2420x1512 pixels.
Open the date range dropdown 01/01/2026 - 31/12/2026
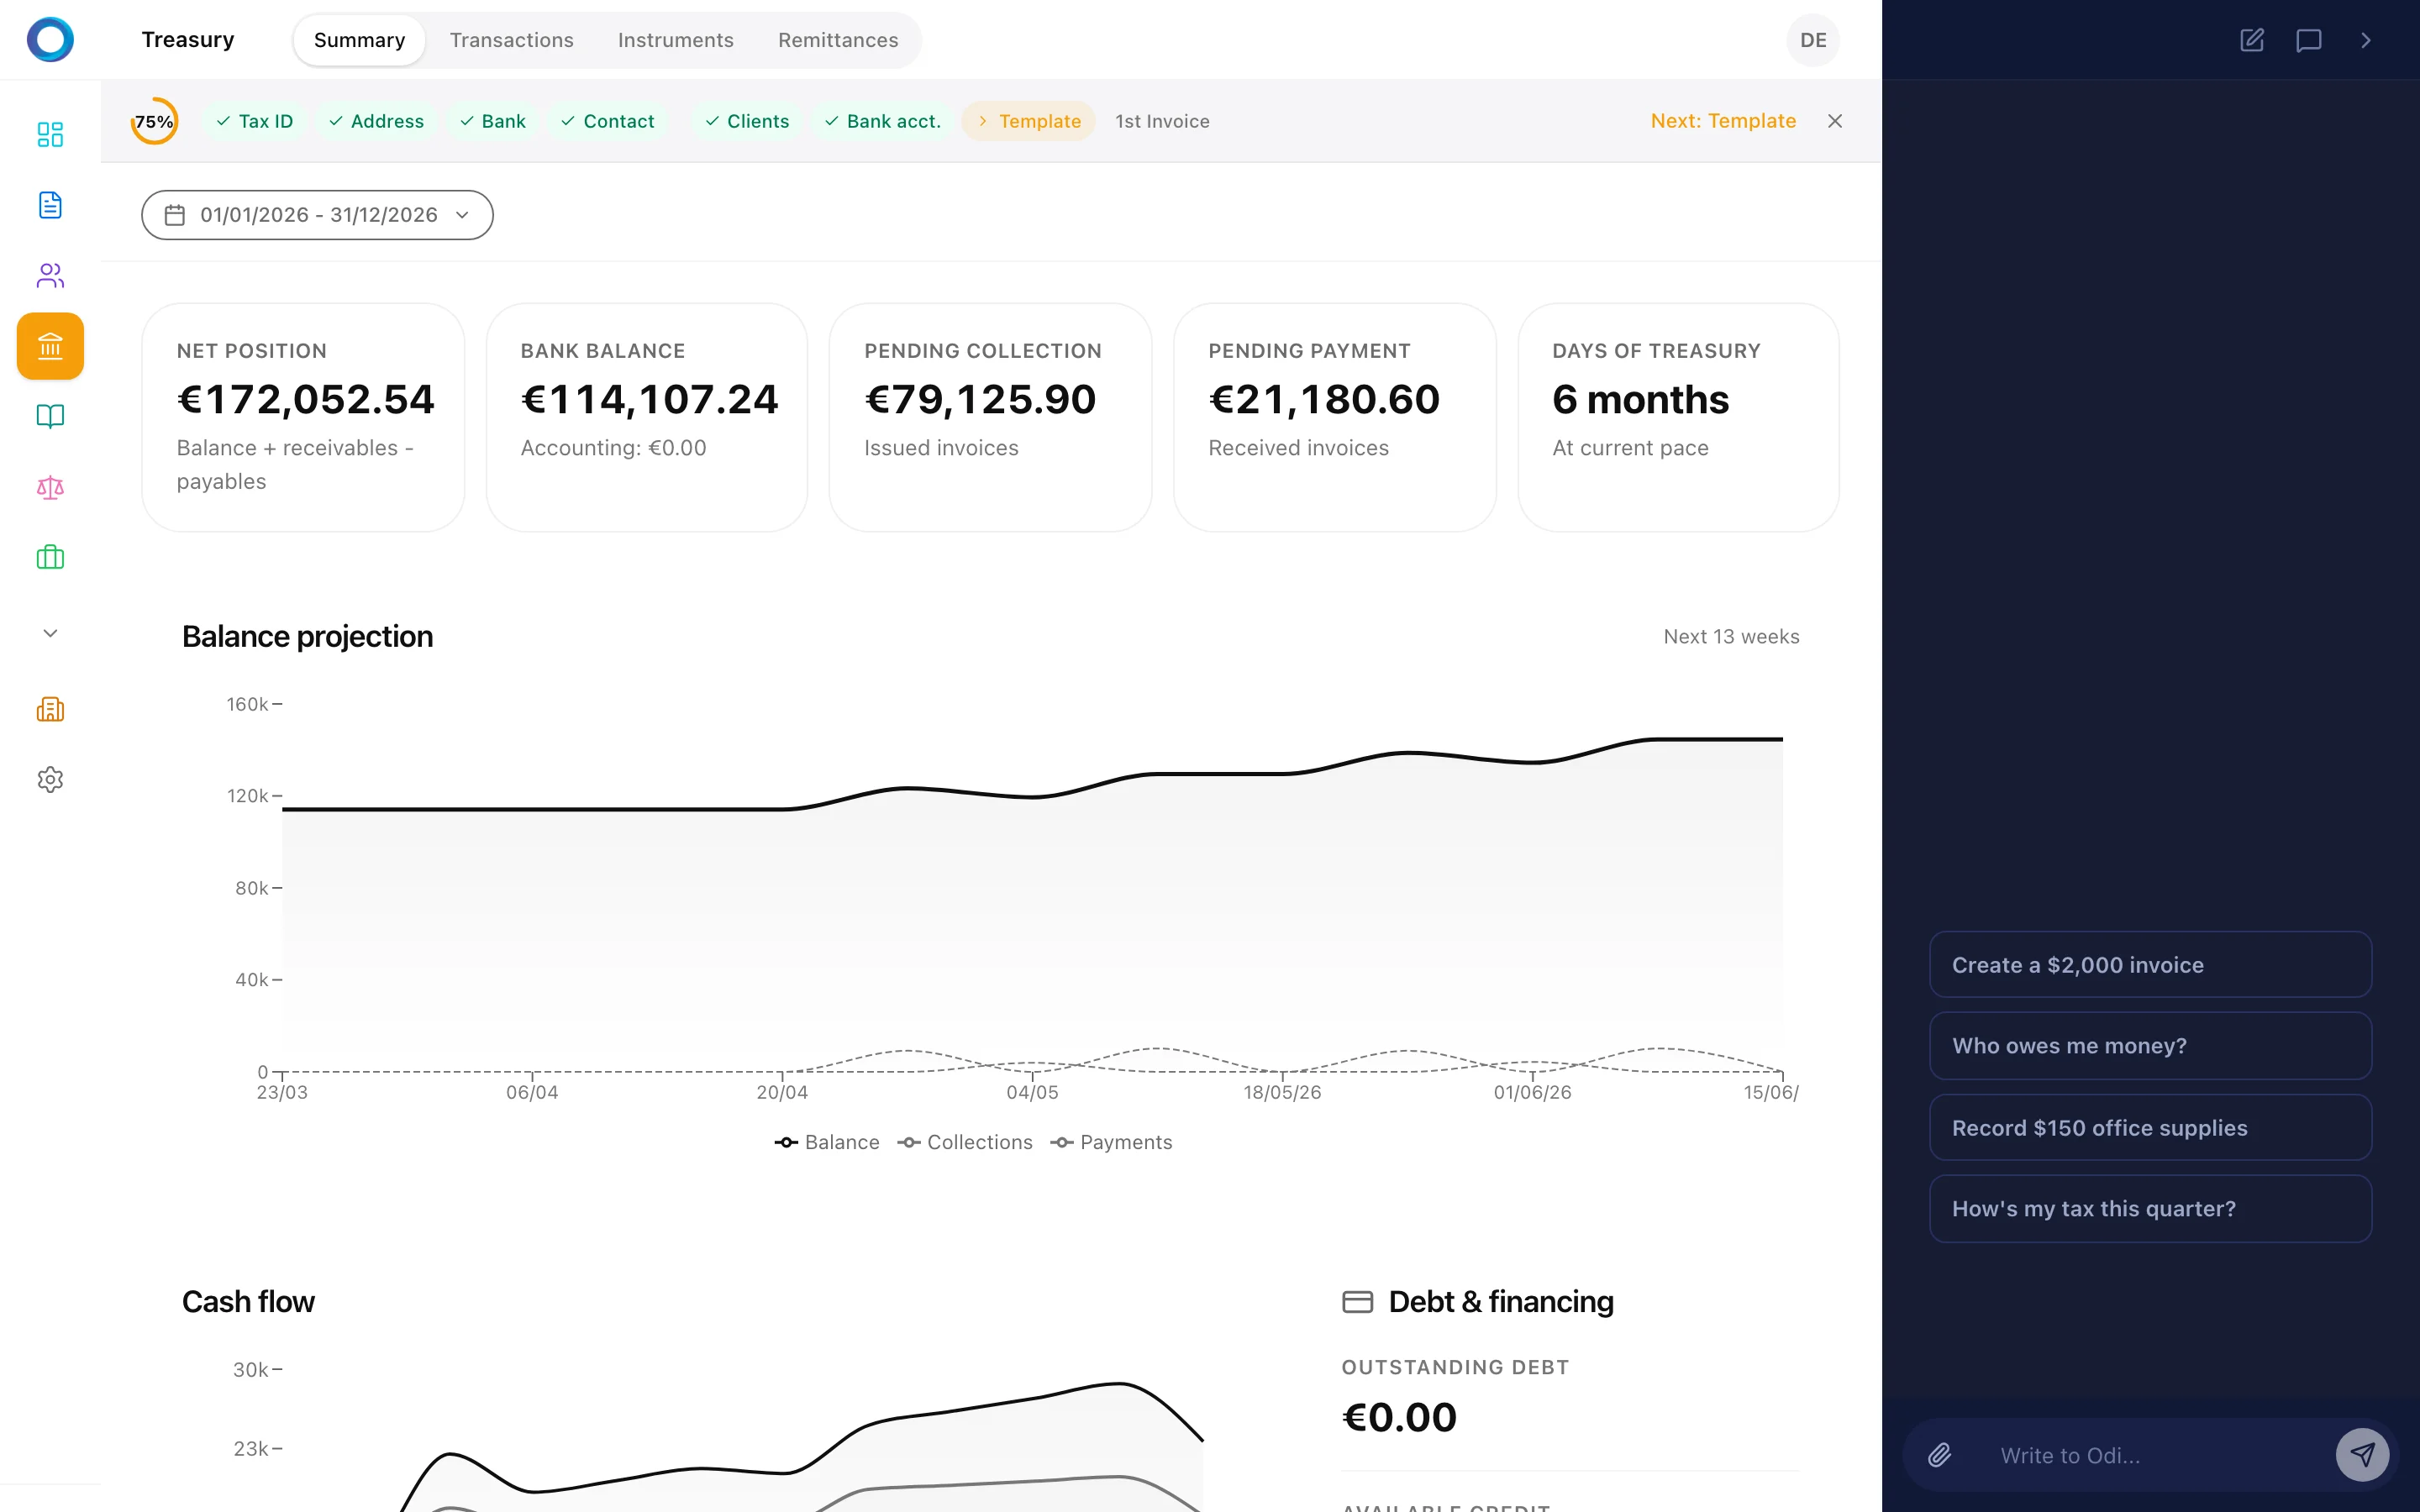point(317,215)
